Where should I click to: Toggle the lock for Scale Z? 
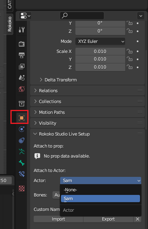point(130,67)
